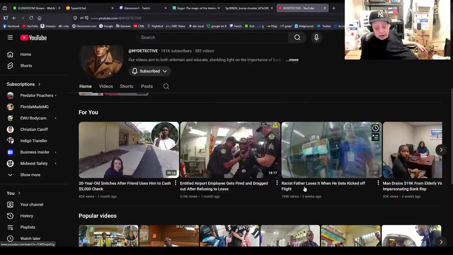Switch to GLENSROOM Stream browser tab
Viewport: 453px width, 255px height.
(36, 8)
